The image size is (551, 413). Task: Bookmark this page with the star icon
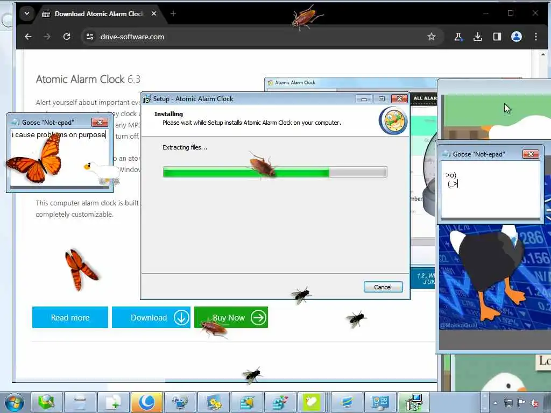pyautogui.click(x=431, y=37)
